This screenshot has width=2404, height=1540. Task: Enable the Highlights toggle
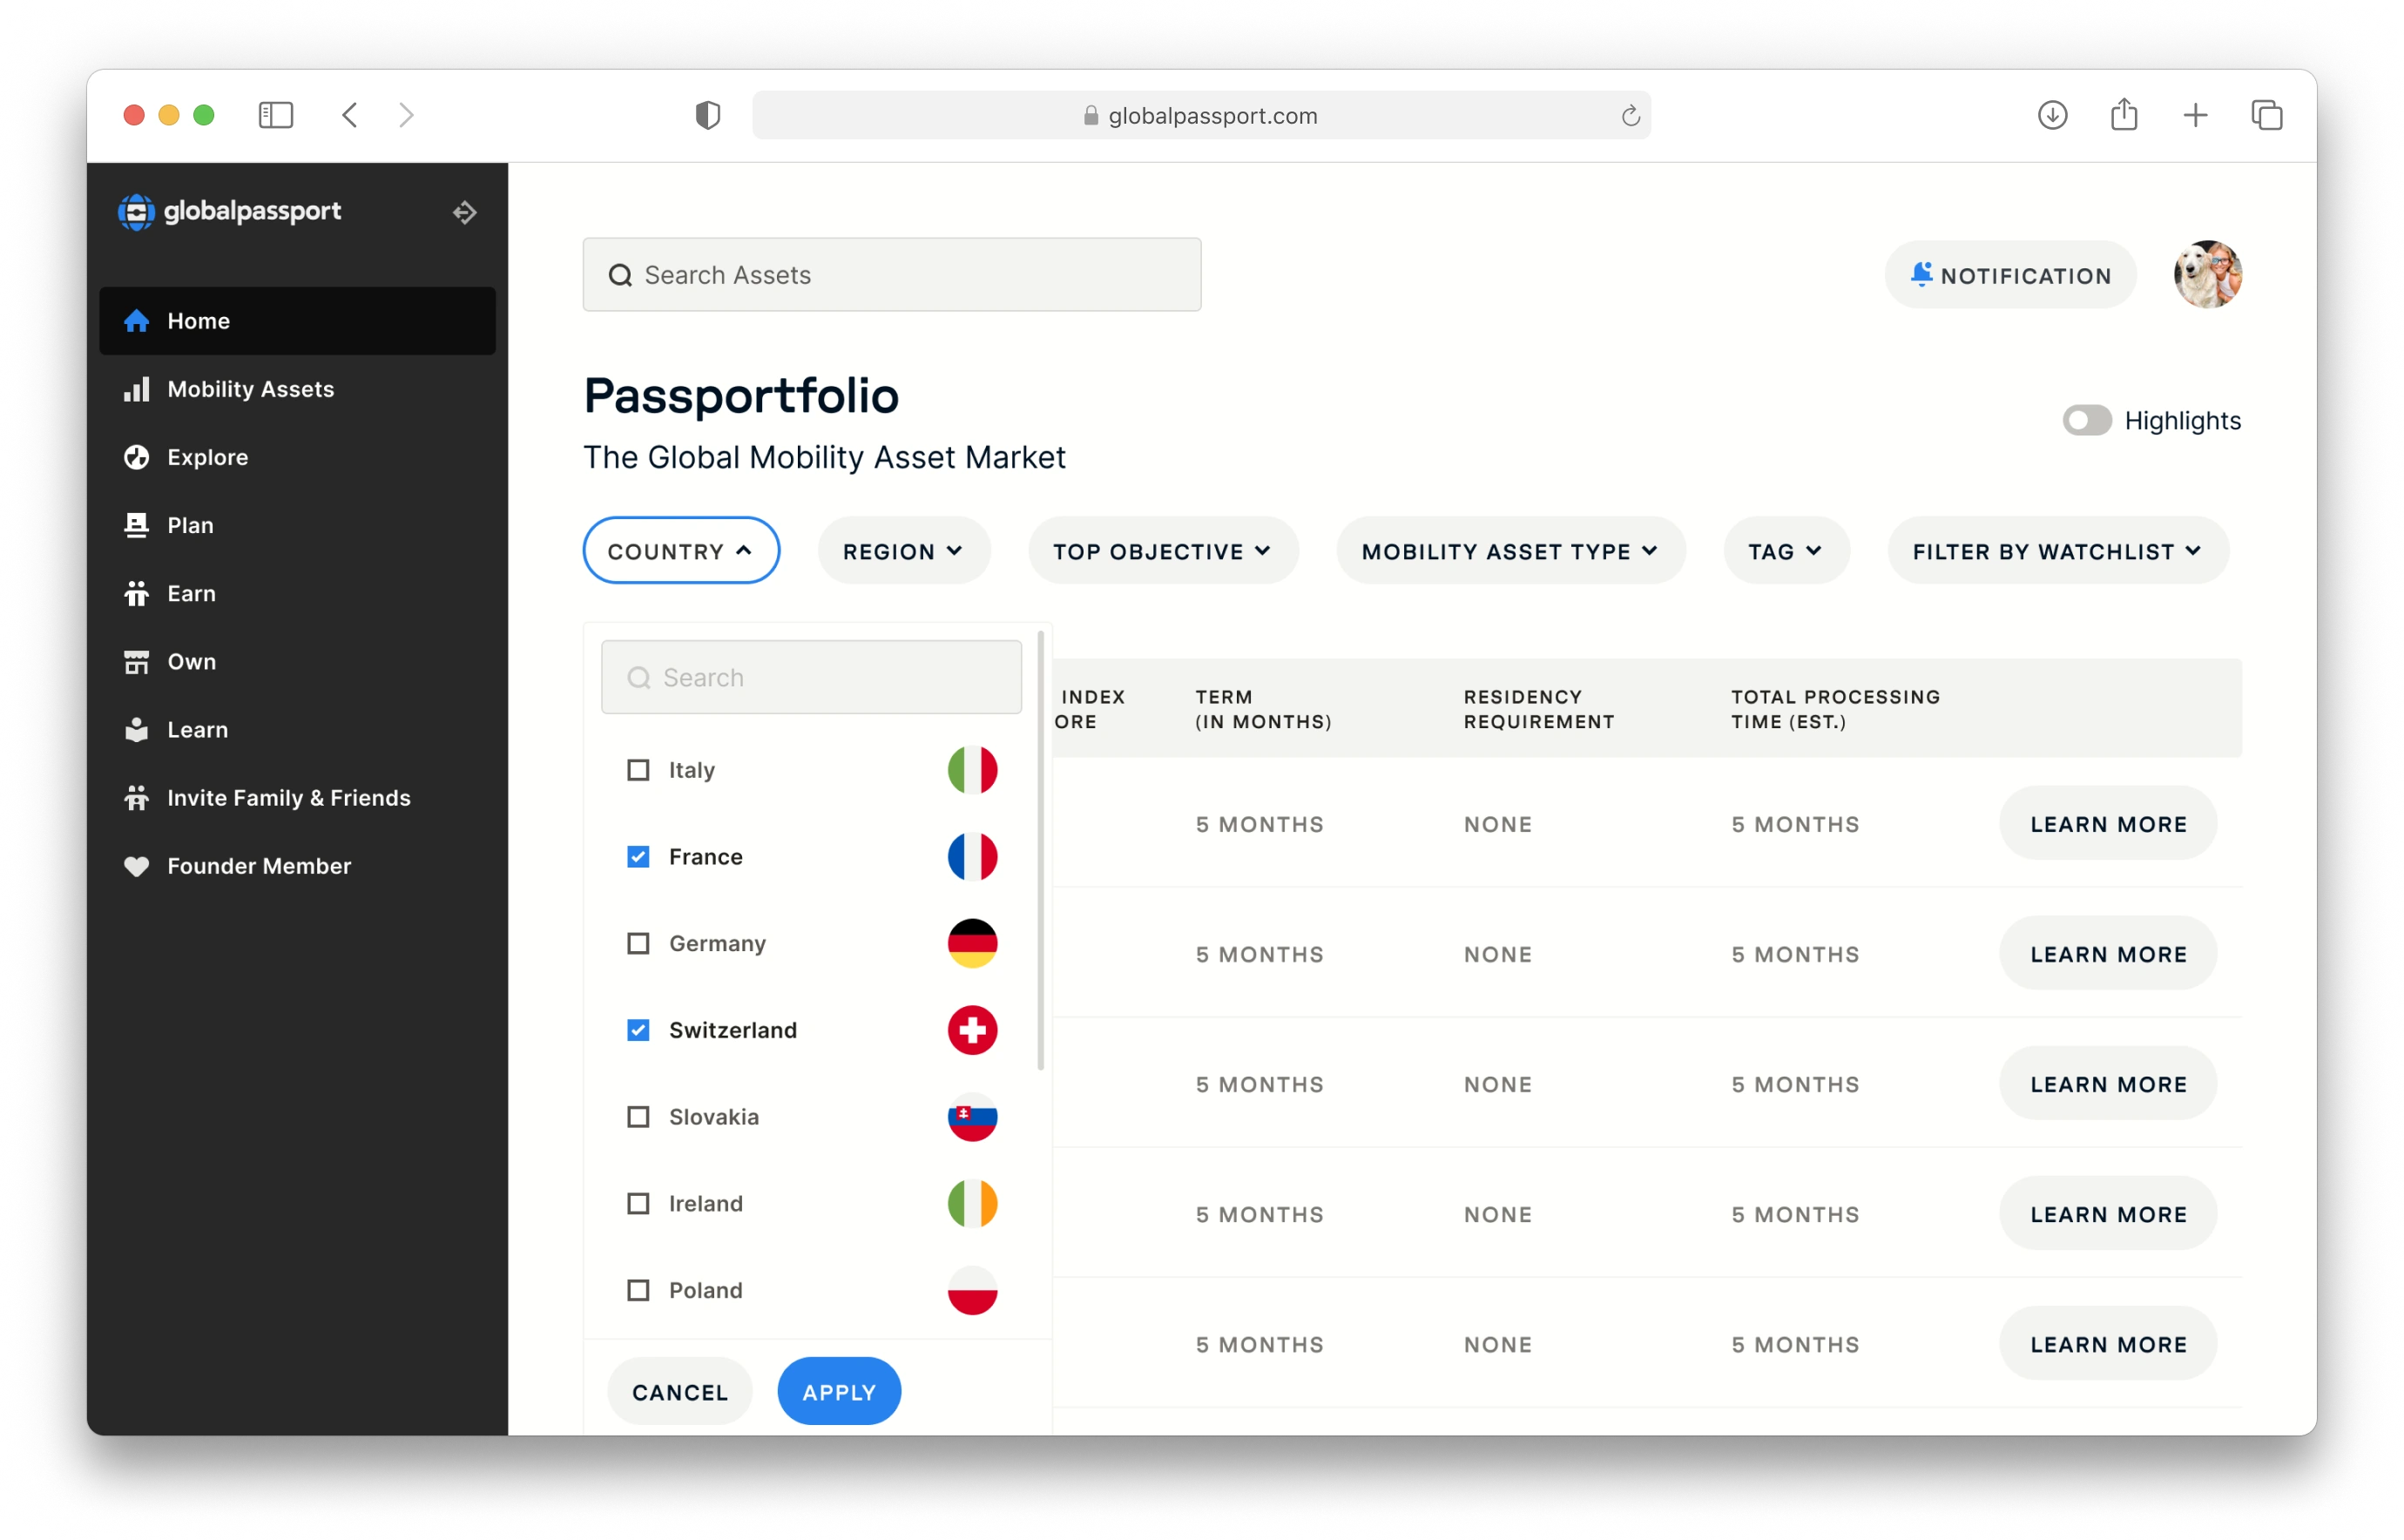click(x=2086, y=420)
